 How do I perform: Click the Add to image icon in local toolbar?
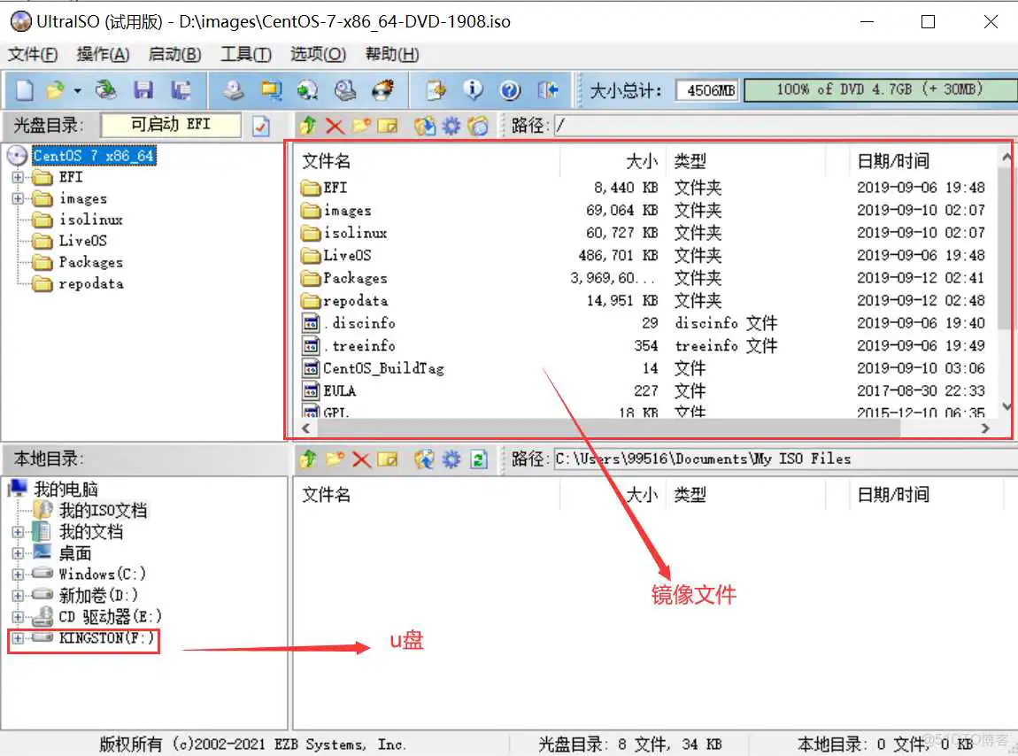(425, 459)
